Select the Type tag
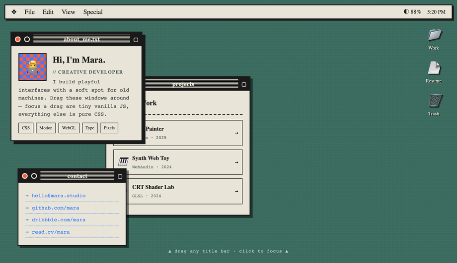Viewport: 457px width, 263px height. coord(90,128)
